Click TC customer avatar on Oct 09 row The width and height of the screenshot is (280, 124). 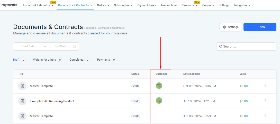pyautogui.click(x=159, y=85)
